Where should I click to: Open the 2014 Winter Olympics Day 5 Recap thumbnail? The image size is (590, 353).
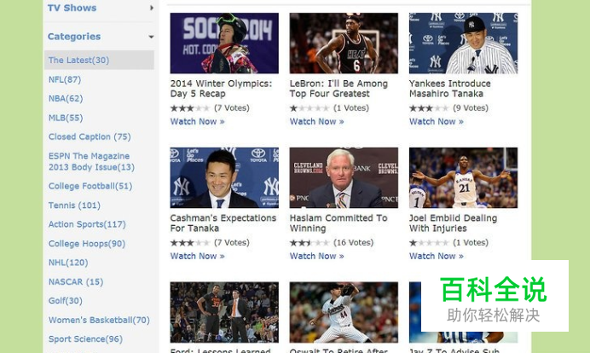224,43
